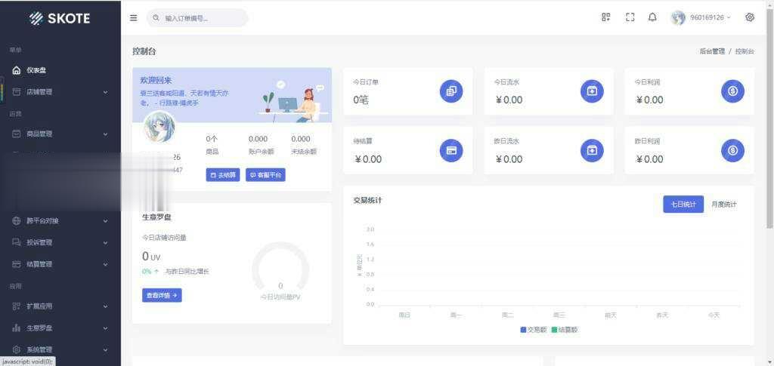Click the 今日订单 orders circle icon

(451, 91)
